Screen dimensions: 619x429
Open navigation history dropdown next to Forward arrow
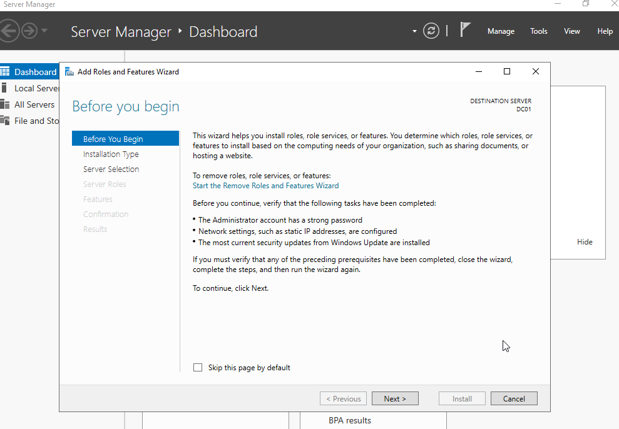click(44, 31)
